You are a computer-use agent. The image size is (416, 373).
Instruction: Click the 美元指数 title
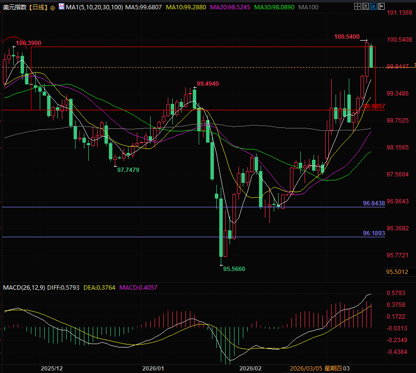pos(15,7)
